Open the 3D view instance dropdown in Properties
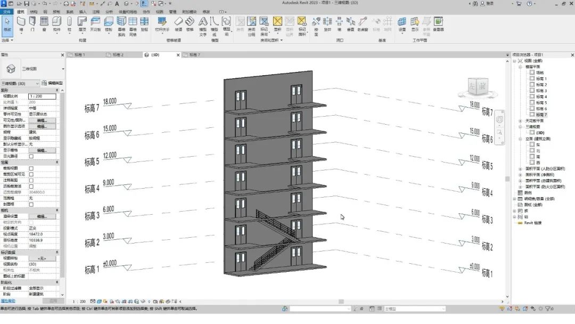575x324 pixels. pos(20,83)
